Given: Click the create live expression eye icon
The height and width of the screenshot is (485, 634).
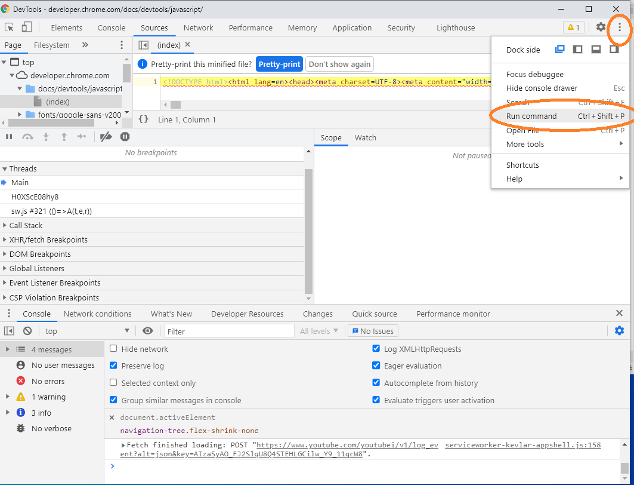Looking at the screenshot, I should [147, 331].
